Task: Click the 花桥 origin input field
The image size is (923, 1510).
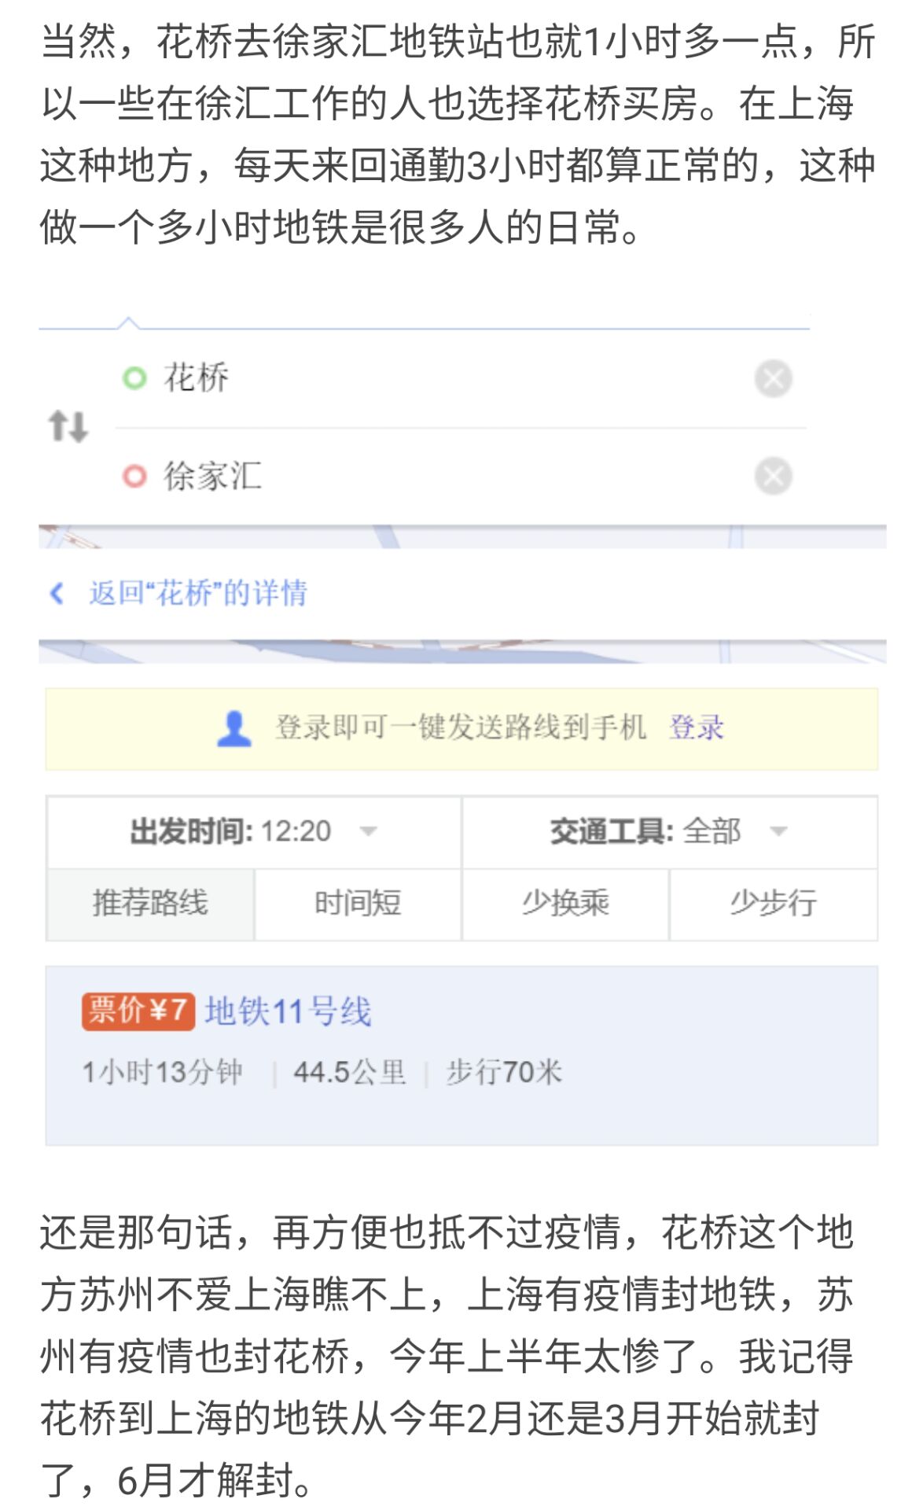Action: pos(440,378)
